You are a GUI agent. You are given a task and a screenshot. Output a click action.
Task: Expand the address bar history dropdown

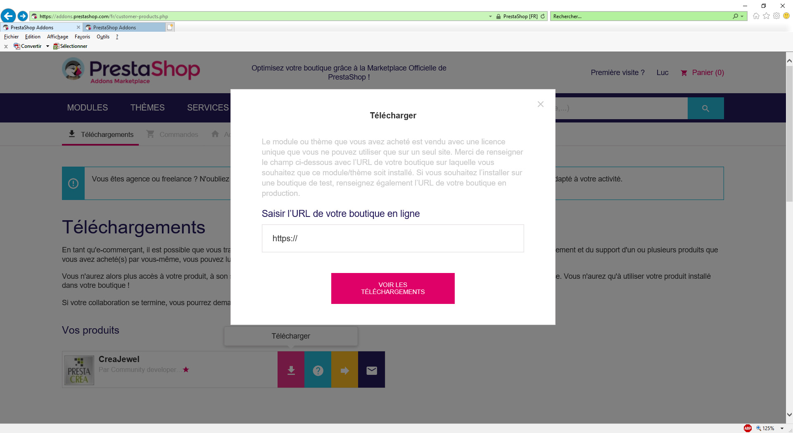490,16
